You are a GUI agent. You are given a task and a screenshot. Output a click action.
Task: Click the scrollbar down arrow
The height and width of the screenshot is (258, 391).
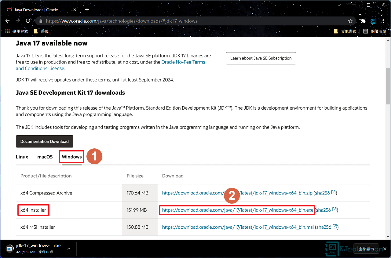[388, 237]
